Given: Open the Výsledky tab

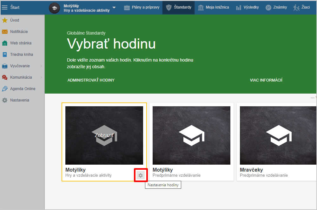Looking at the screenshot, I should 247,8.
